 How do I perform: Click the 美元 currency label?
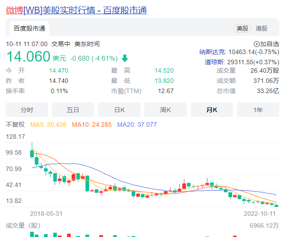[59, 58]
